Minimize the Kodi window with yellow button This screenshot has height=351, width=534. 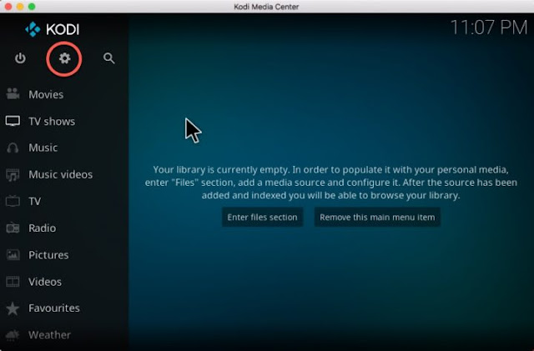[20, 7]
